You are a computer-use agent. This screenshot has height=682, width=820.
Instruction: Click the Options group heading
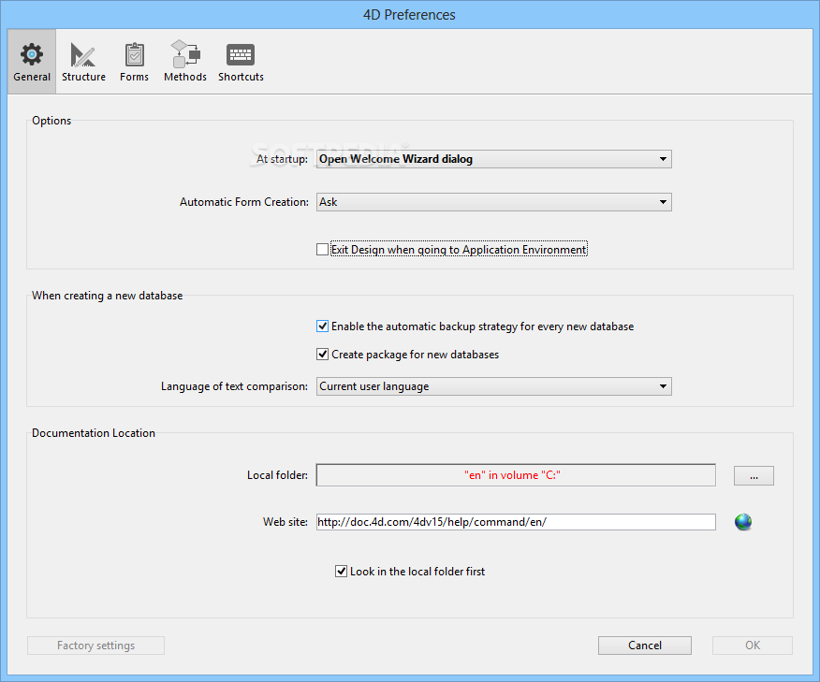[x=51, y=121]
